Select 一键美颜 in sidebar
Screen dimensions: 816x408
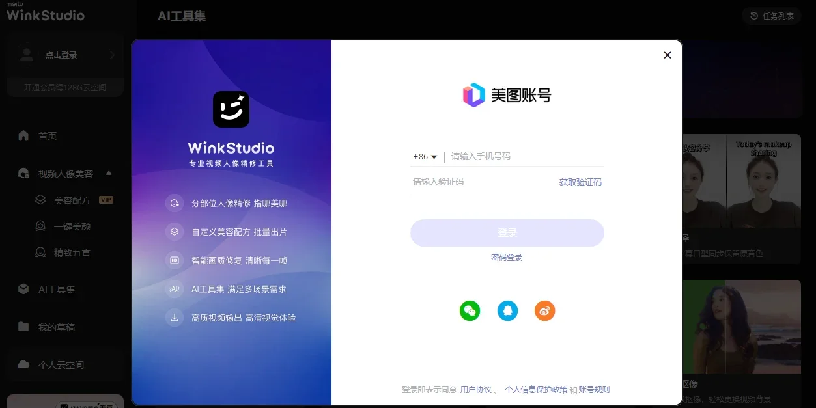[x=72, y=226]
